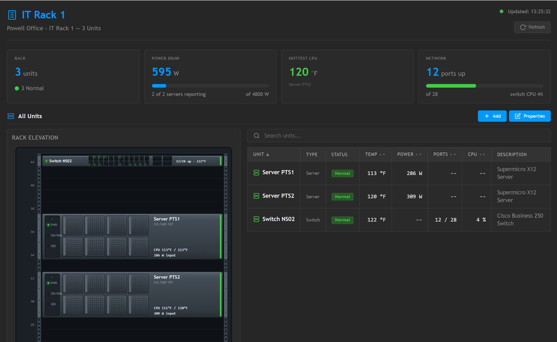The image size is (557, 342).
Task: Click the power draw progress bar
Action: click(210, 86)
